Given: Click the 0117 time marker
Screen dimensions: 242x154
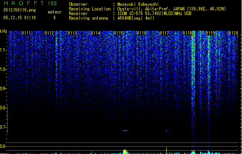Looking at the screenshot, I should click(164, 33).
